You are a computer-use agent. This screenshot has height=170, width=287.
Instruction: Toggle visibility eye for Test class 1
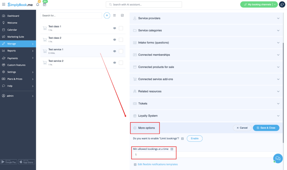click(x=114, y=28)
